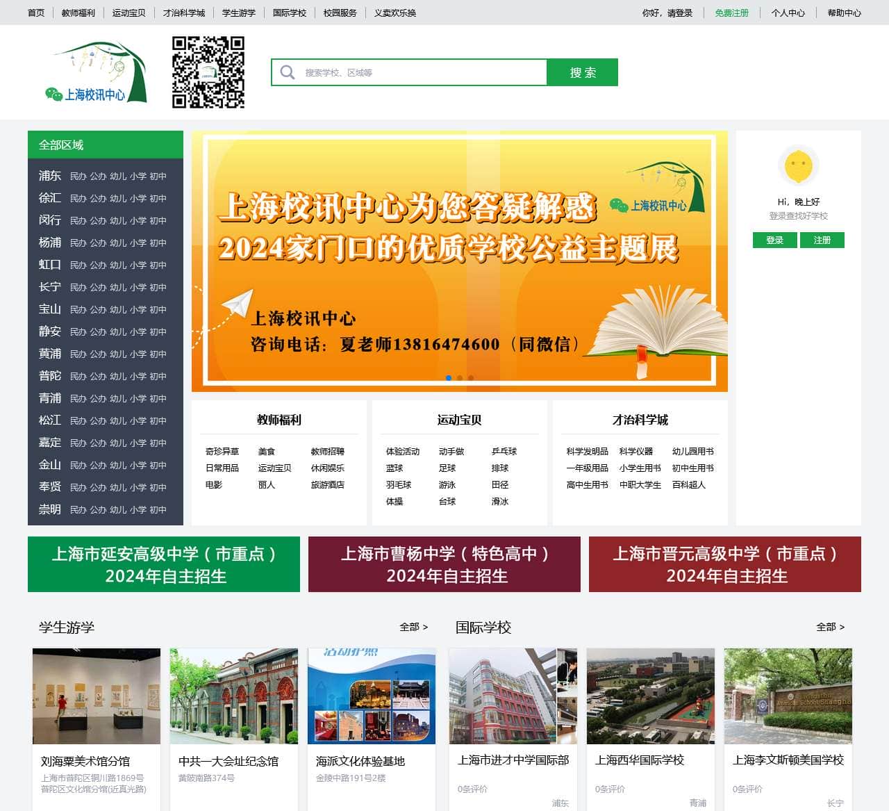Click the yellow lemon avatar icon
889x811 pixels.
click(x=798, y=166)
